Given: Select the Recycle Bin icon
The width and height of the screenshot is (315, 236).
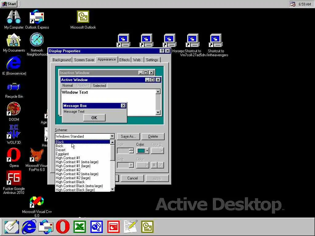Looking at the screenshot, I should [x=14, y=90].
